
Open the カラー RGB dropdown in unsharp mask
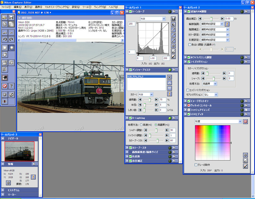[146, 94]
